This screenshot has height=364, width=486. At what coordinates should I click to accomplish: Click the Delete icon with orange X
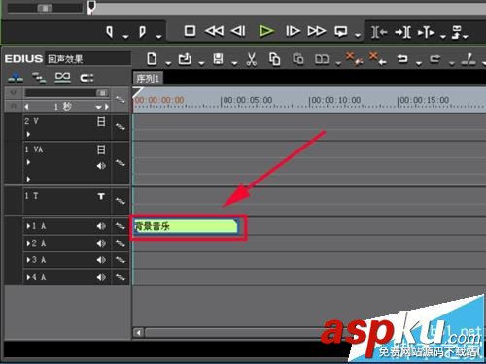378,58
